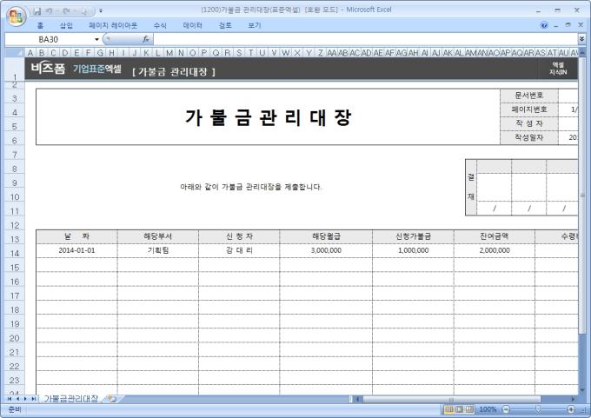This screenshot has height=418, width=591.
Task: Click the insert function fx icon
Action: pyautogui.click(x=146, y=39)
